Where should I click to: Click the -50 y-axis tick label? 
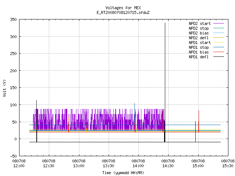[13, 156]
